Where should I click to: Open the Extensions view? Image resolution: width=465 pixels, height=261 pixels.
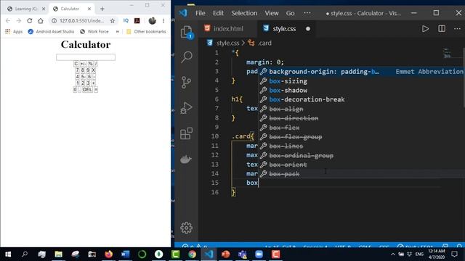(x=186, y=133)
